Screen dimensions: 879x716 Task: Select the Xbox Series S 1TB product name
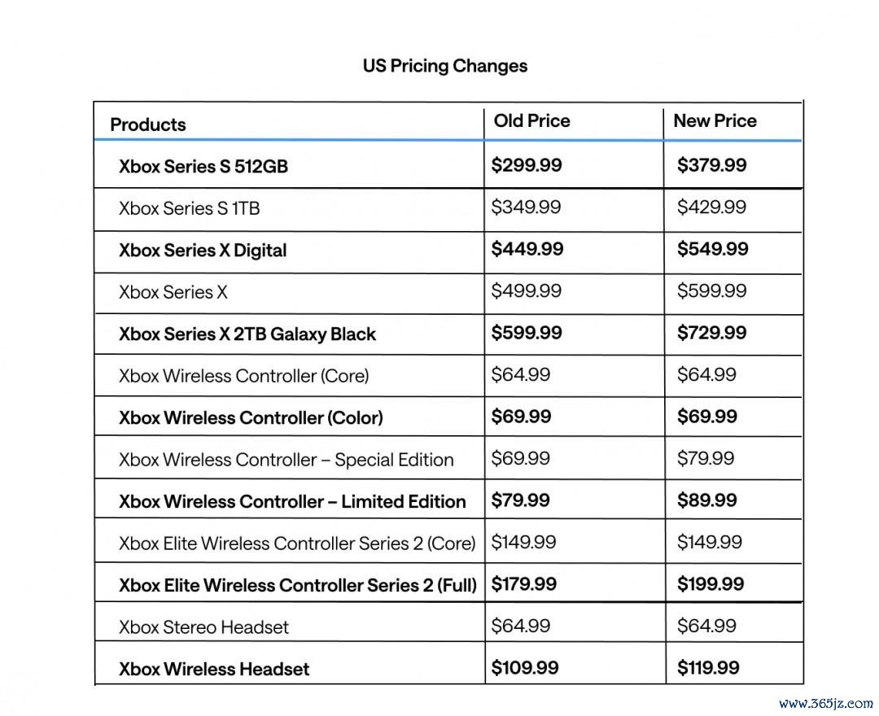189,208
